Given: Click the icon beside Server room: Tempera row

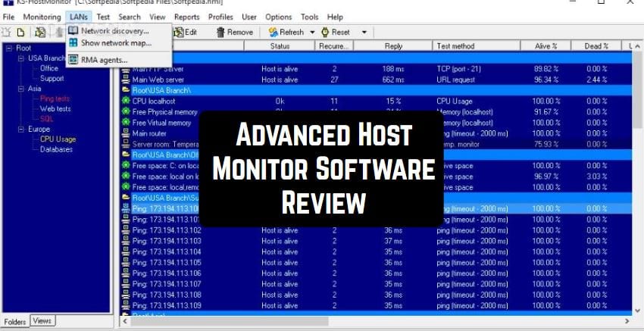Looking at the screenshot, I should (126, 144).
